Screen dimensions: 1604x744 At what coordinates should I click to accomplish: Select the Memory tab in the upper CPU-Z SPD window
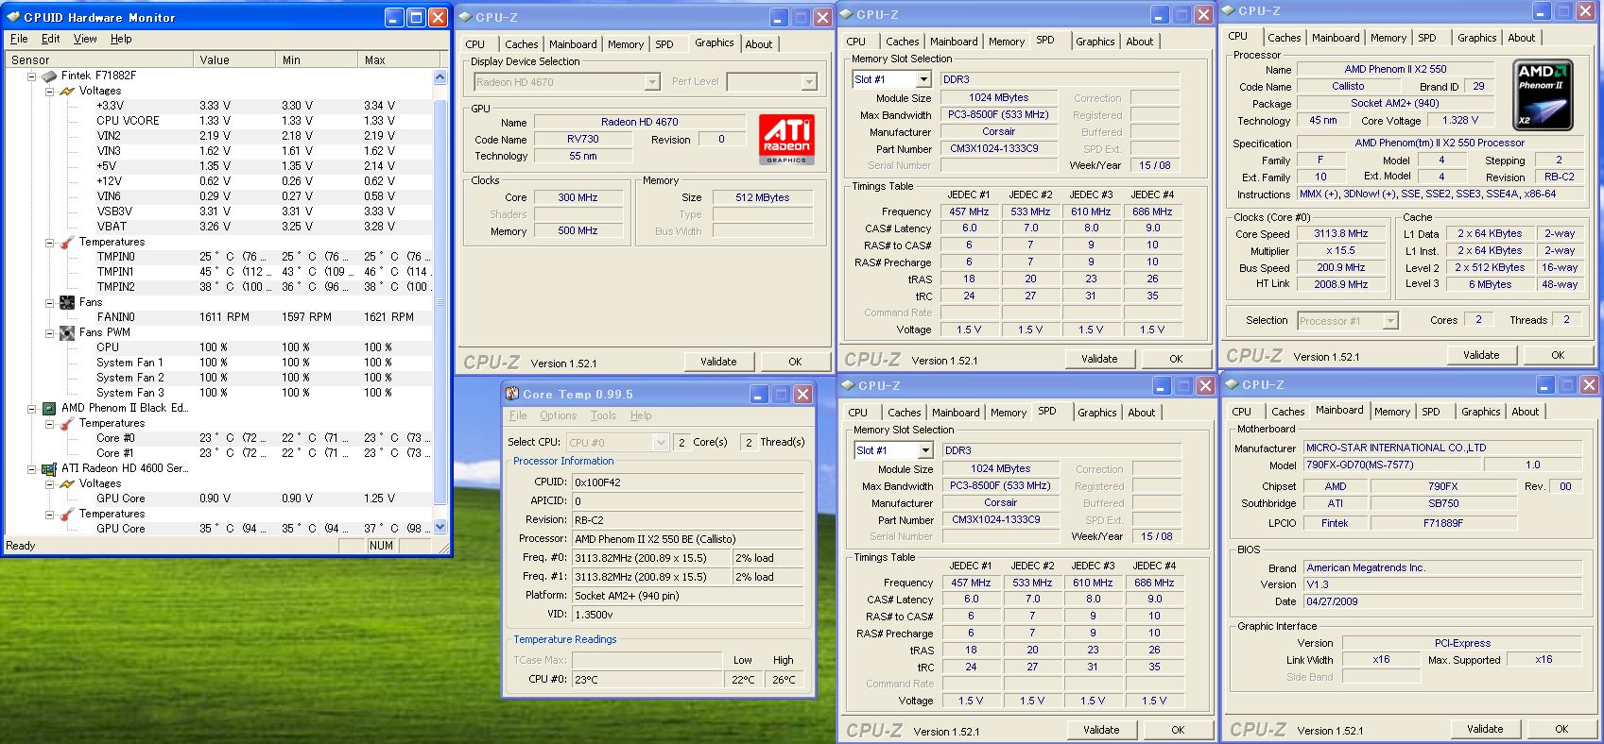click(1007, 42)
